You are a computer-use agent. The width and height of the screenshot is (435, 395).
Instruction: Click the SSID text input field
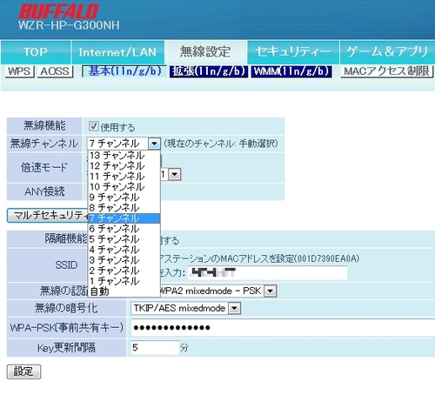coord(267,273)
